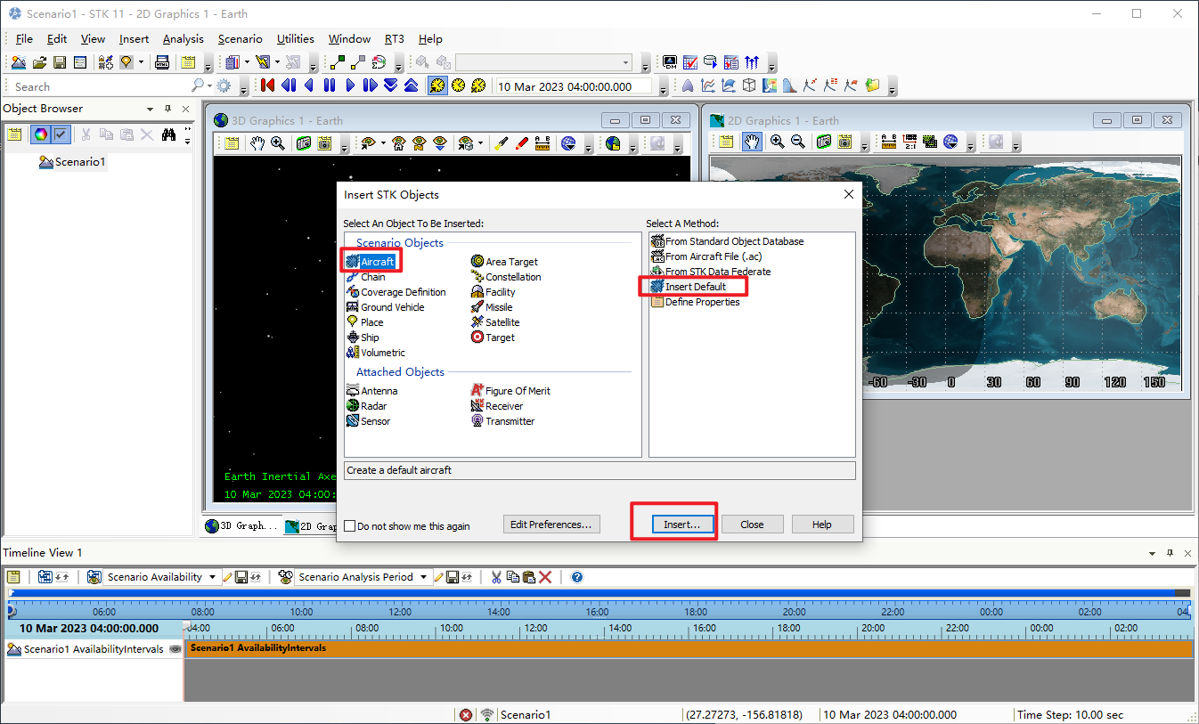Select the Ground Vehicle object
Screen dimensions: 1199x724
pos(386,307)
